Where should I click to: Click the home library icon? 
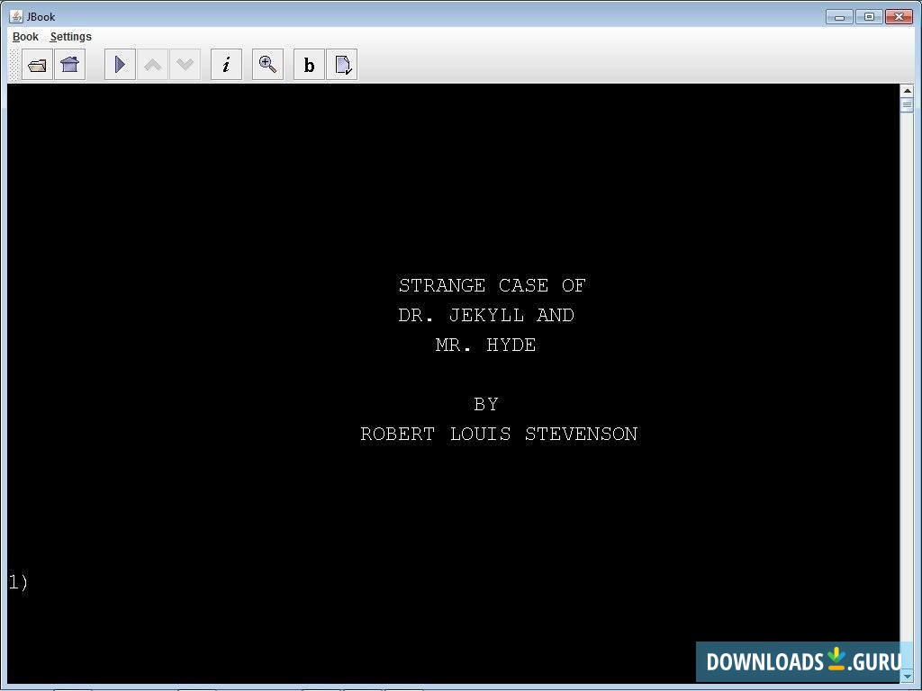click(x=70, y=65)
